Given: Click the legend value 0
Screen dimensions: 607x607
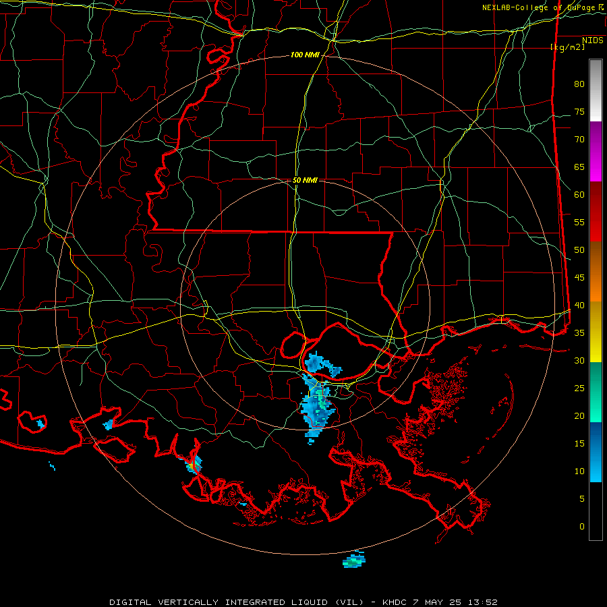Looking at the screenshot, I should pyautogui.click(x=582, y=527).
